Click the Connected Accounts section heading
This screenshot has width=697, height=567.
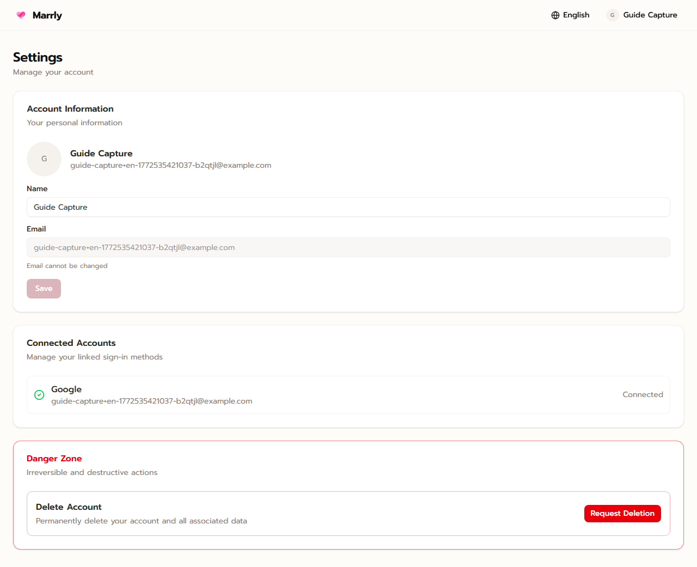[x=71, y=343]
